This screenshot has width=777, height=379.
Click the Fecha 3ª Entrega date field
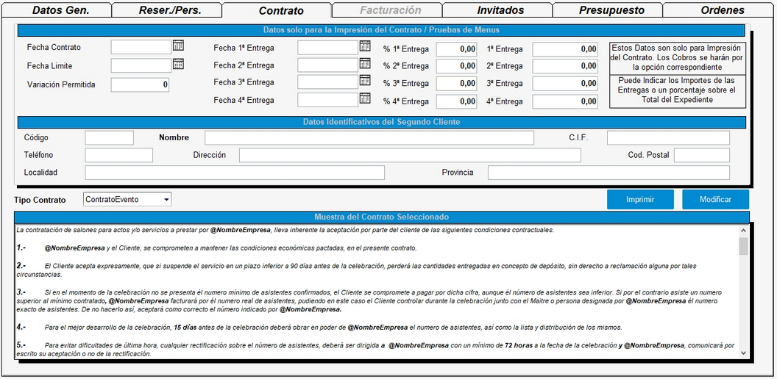[x=327, y=82]
